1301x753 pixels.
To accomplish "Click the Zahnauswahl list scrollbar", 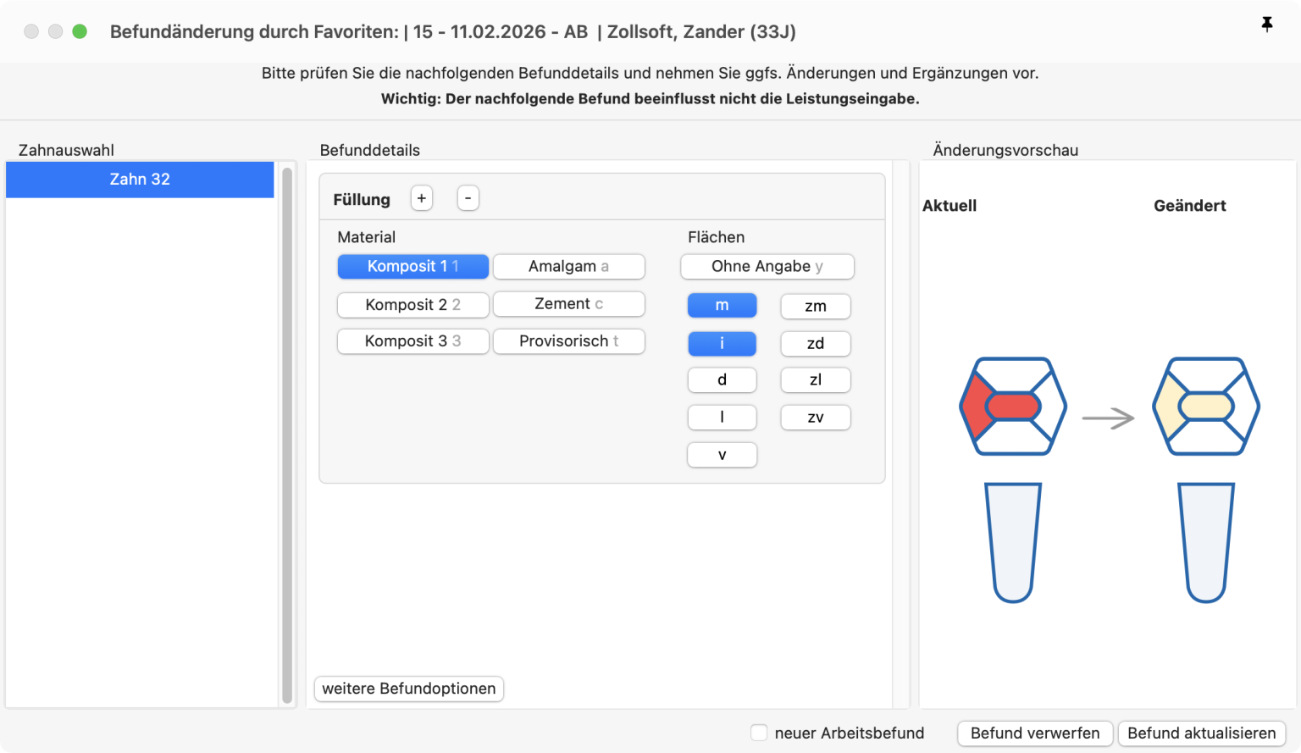I will pyautogui.click(x=287, y=435).
